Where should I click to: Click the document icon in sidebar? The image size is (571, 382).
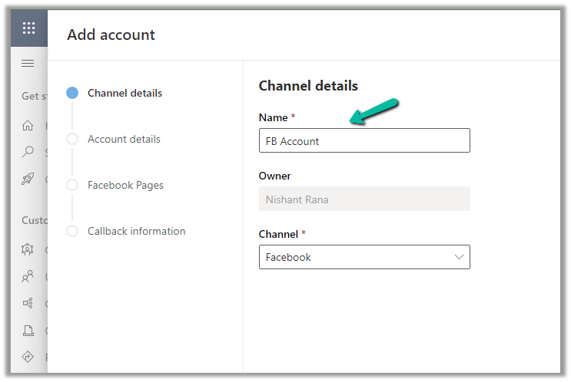[x=28, y=331]
